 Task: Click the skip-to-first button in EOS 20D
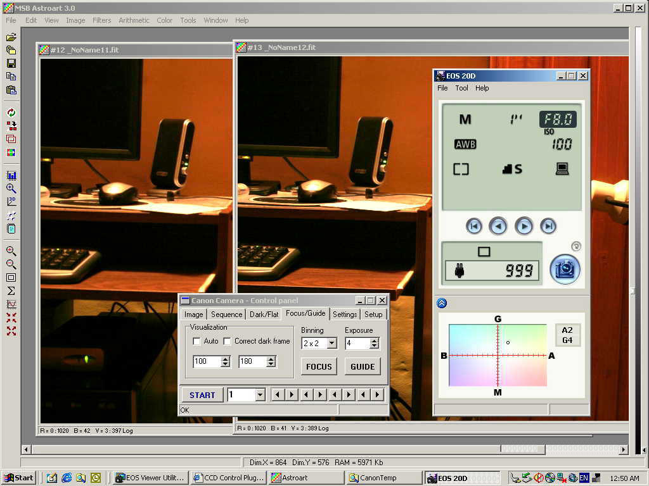[474, 226]
